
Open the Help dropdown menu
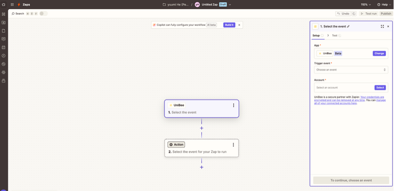coord(384,4)
